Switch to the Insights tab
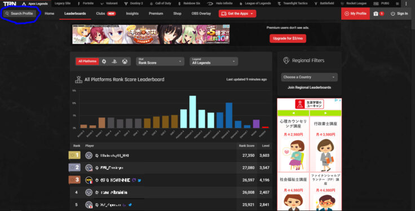The image size is (415, 211). (132, 14)
